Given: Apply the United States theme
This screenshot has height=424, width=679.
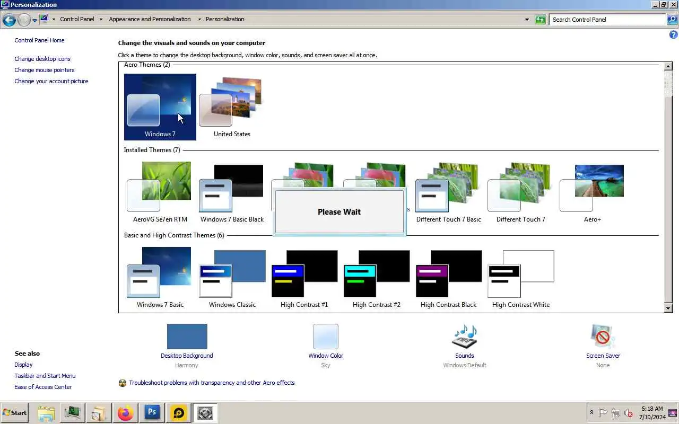Looking at the screenshot, I should point(232,107).
